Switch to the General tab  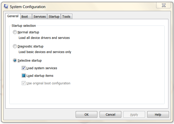coord(13,16)
